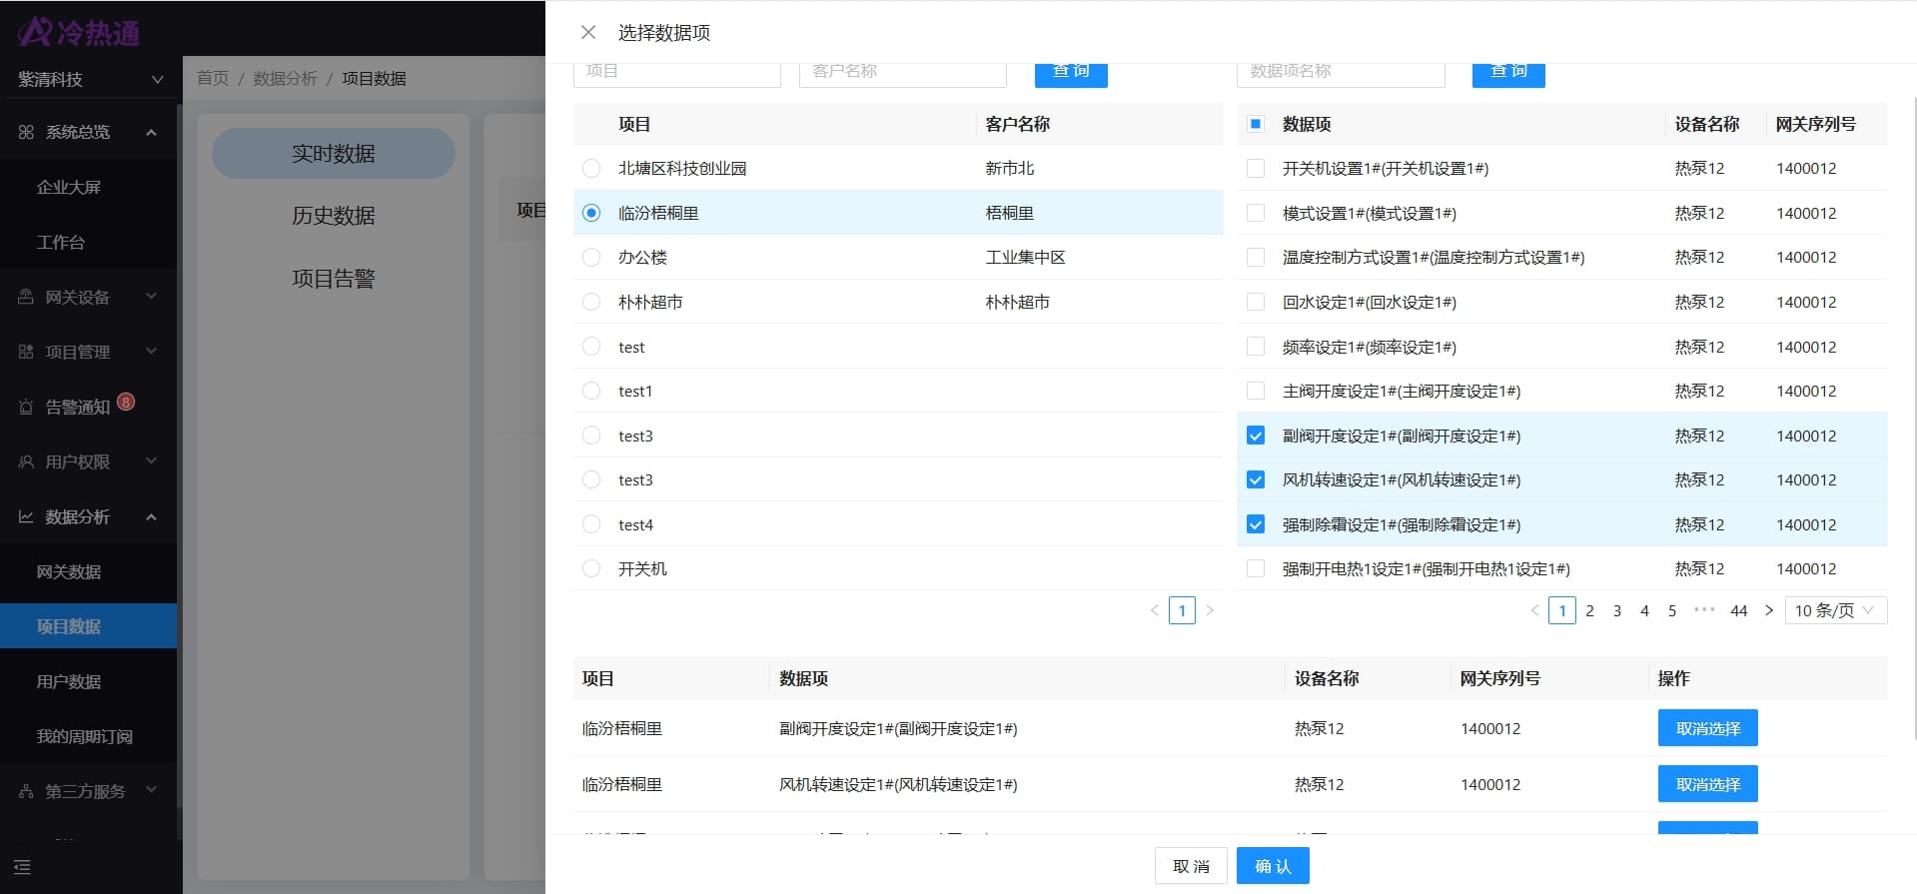Expand the 项目管理 menu section
Screen dimensions: 1917x894
(x=151, y=352)
